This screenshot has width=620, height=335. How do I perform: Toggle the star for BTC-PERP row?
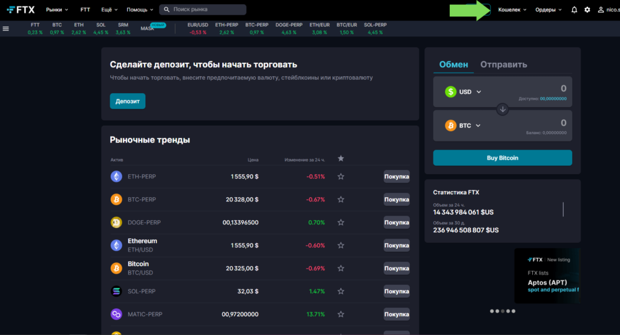click(x=341, y=200)
